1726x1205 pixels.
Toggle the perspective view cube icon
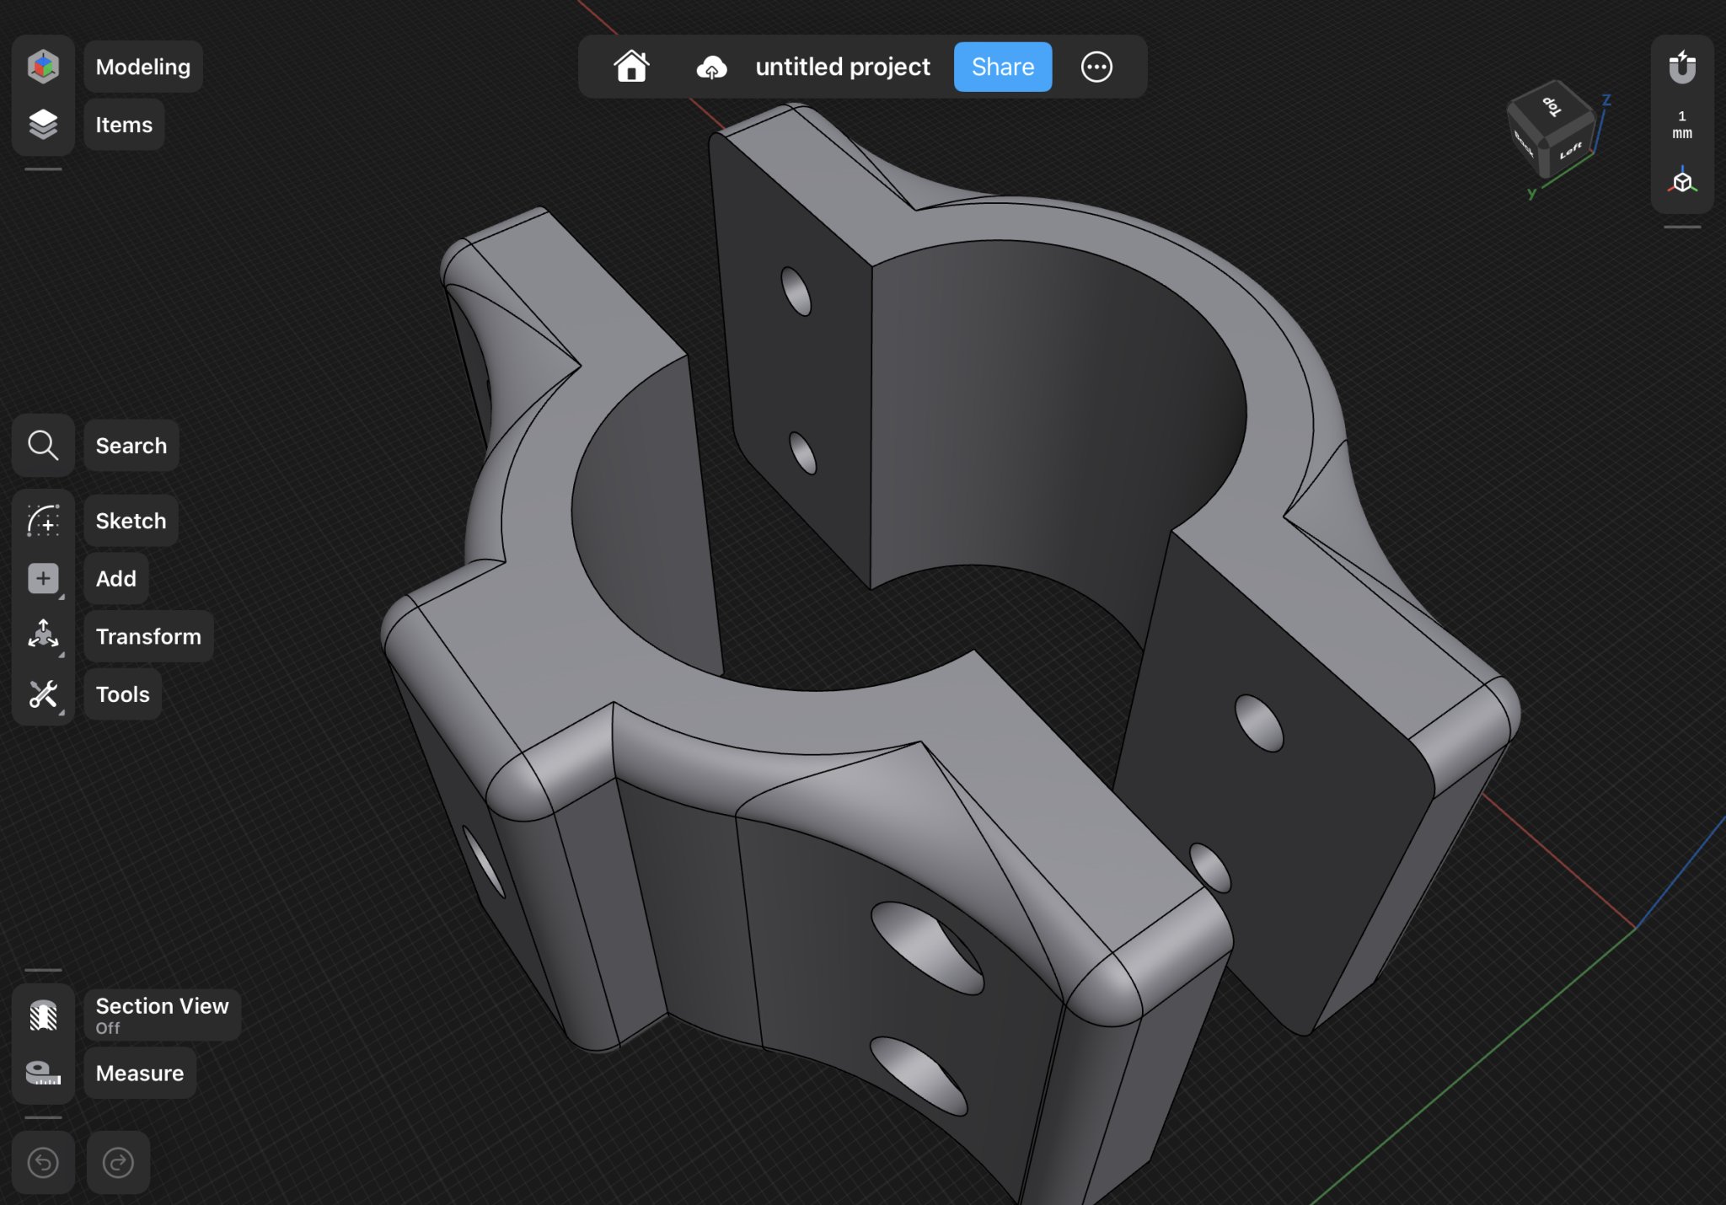1681,182
